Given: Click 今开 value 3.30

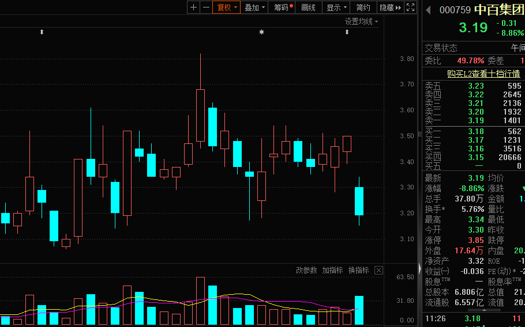Looking at the screenshot, I should pyautogui.click(x=476, y=230).
